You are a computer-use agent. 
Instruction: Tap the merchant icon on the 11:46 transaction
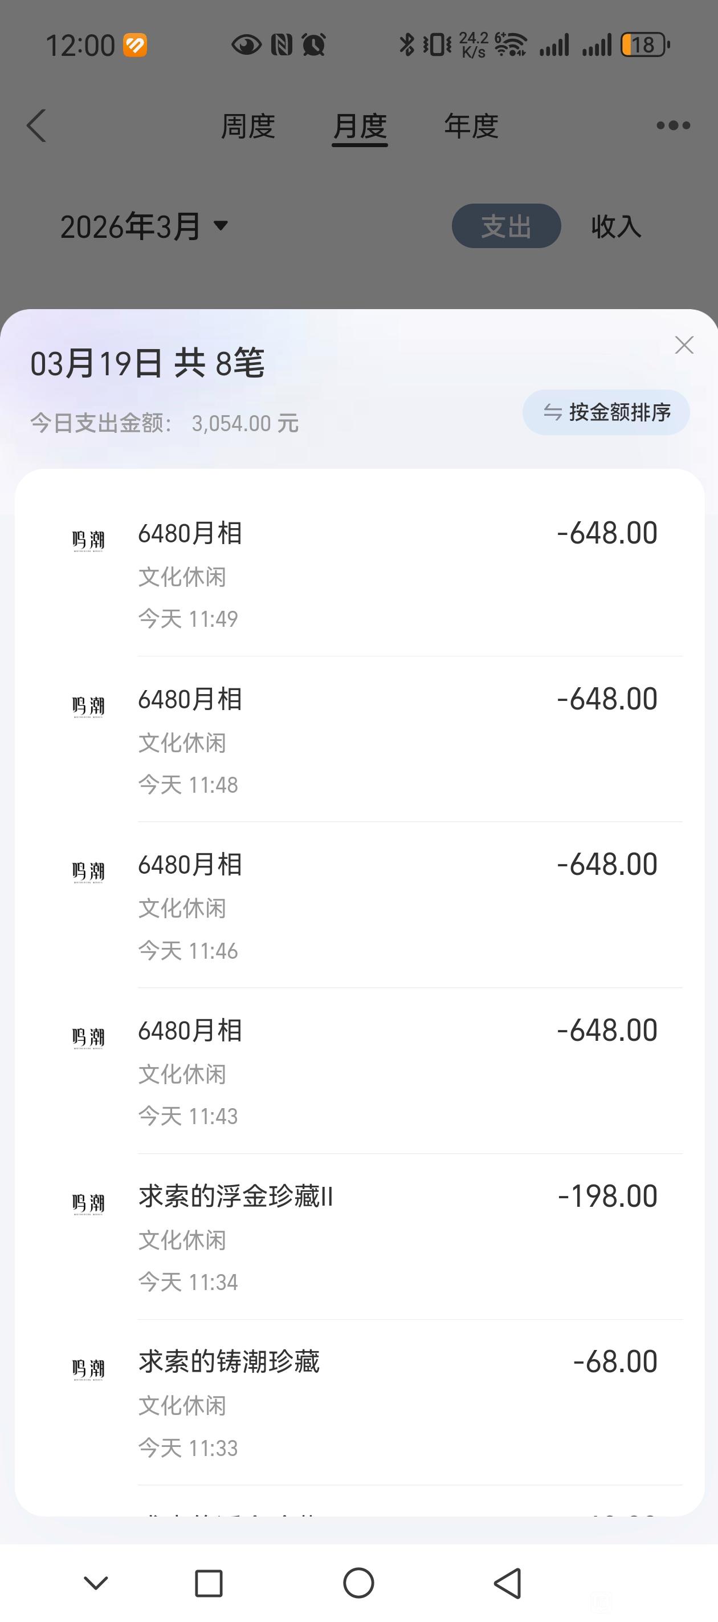click(88, 871)
